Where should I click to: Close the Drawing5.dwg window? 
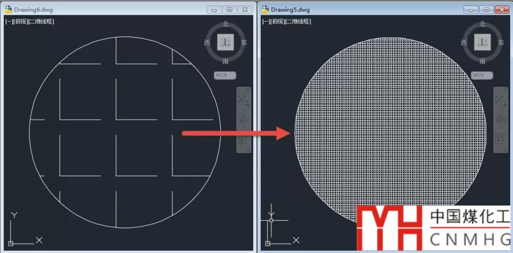click(502, 10)
